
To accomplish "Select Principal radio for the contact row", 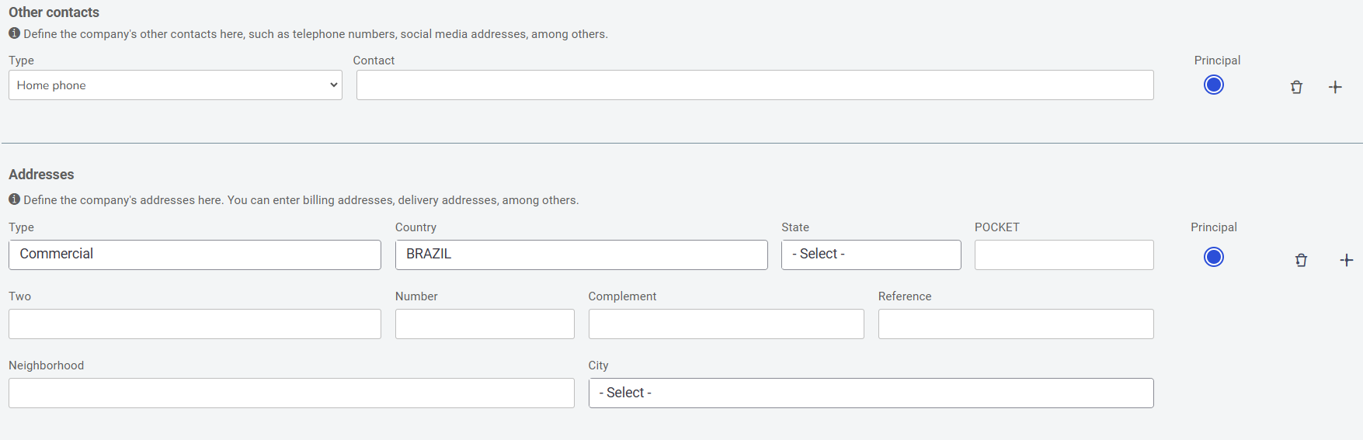I will tap(1214, 85).
